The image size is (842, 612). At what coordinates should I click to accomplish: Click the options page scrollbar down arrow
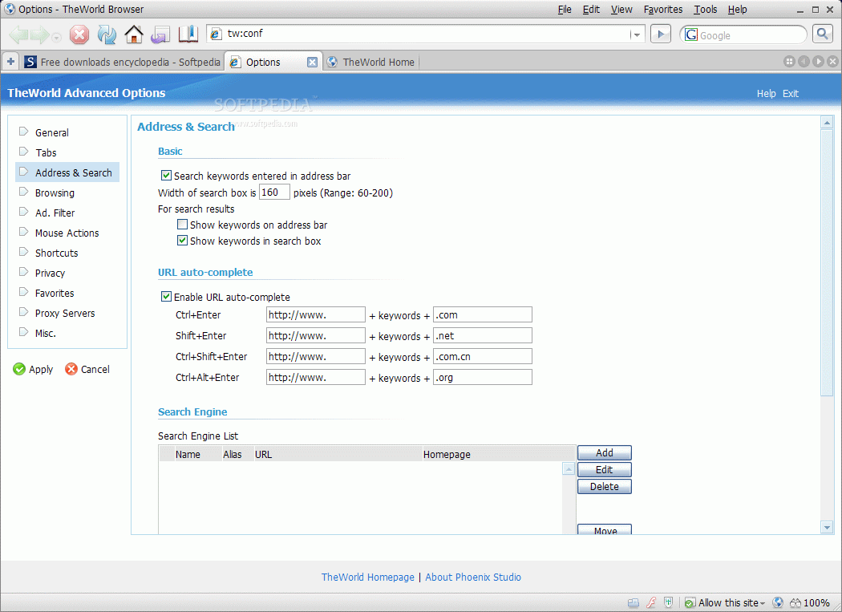(x=827, y=527)
